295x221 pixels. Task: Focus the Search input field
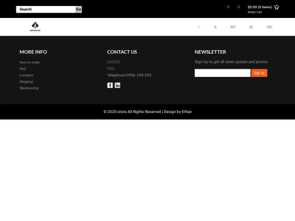tap(46, 9)
